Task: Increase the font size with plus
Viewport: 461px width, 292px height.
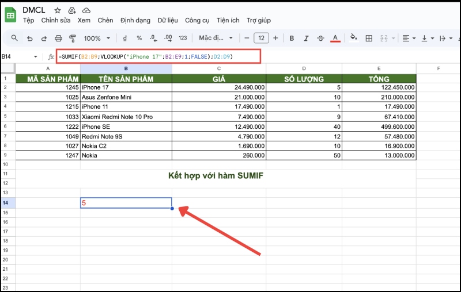Action: [275, 38]
